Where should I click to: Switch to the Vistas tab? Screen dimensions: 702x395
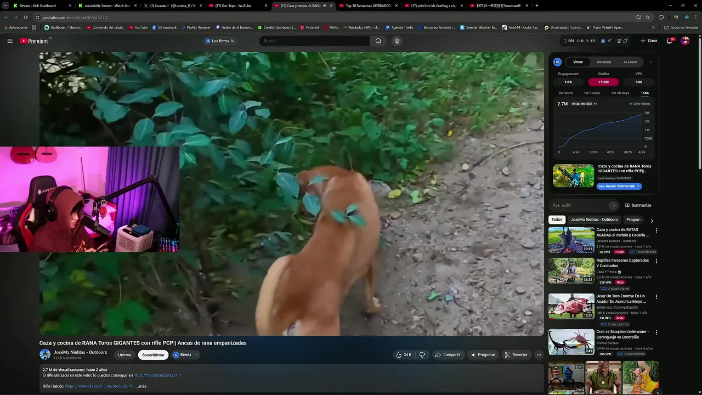(578, 62)
